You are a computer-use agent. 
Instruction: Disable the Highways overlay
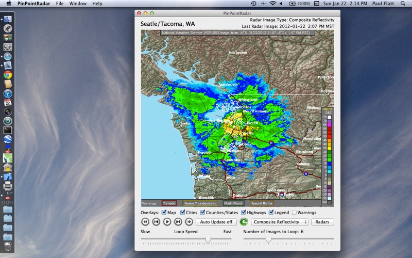[x=244, y=212]
